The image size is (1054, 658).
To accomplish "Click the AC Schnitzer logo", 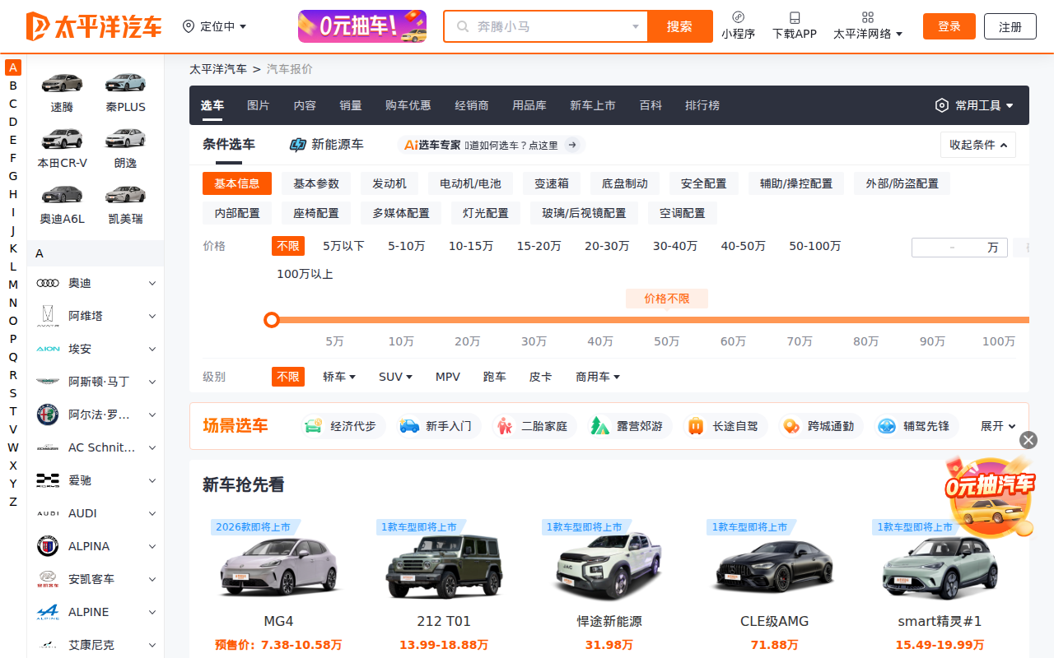I will (48, 447).
